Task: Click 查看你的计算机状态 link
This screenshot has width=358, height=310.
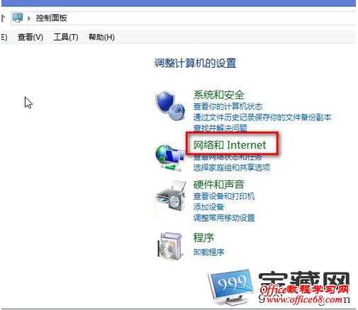Action: 228,106
